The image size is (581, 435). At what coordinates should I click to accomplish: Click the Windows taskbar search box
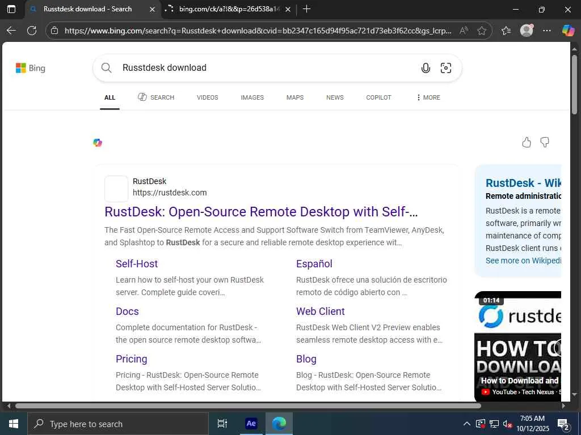pyautogui.click(x=118, y=424)
